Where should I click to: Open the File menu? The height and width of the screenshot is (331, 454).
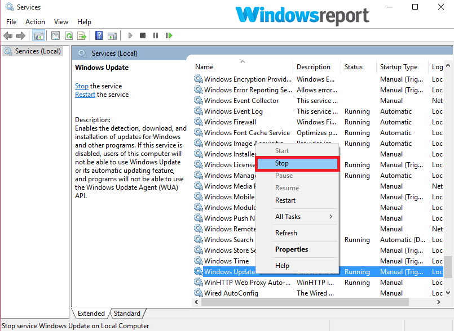[11, 22]
